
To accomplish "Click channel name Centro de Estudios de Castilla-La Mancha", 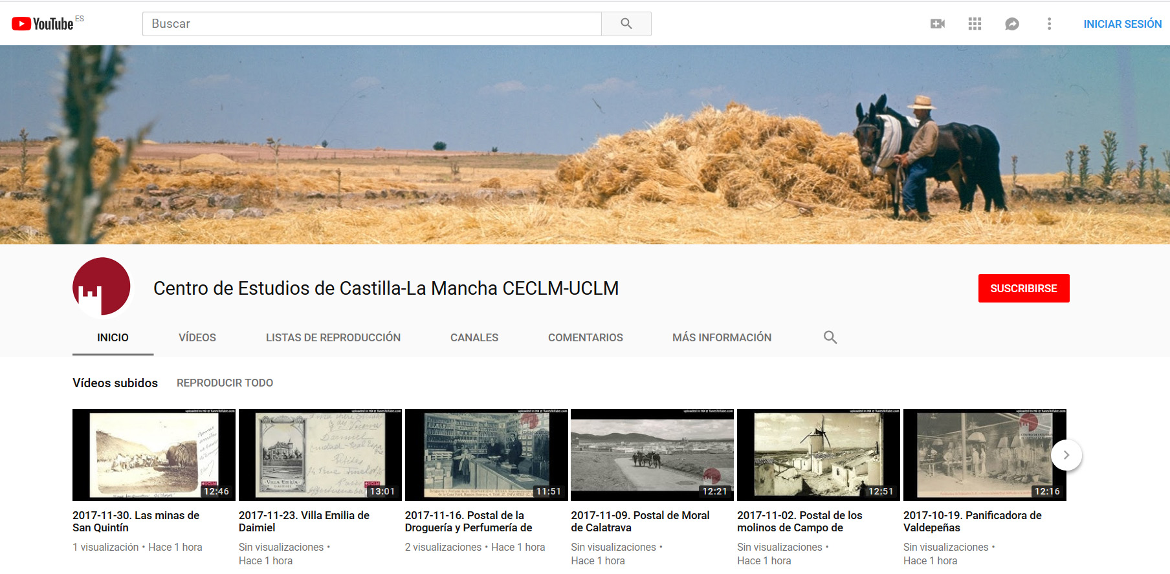I will (386, 288).
